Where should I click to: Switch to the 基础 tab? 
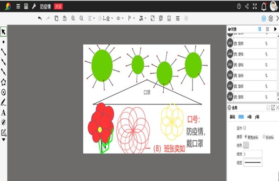point(232,116)
